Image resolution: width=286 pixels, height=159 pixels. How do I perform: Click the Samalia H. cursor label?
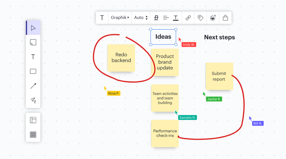(188, 117)
